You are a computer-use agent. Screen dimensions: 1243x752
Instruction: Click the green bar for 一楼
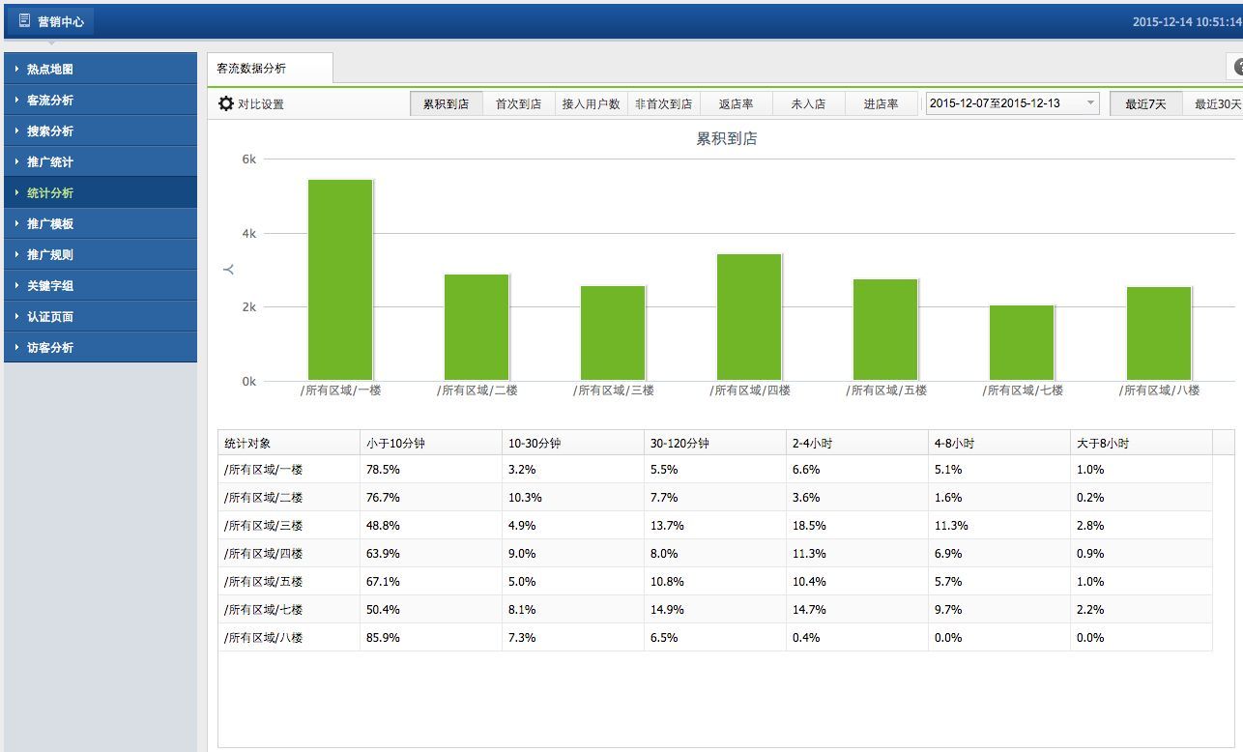[x=340, y=279]
